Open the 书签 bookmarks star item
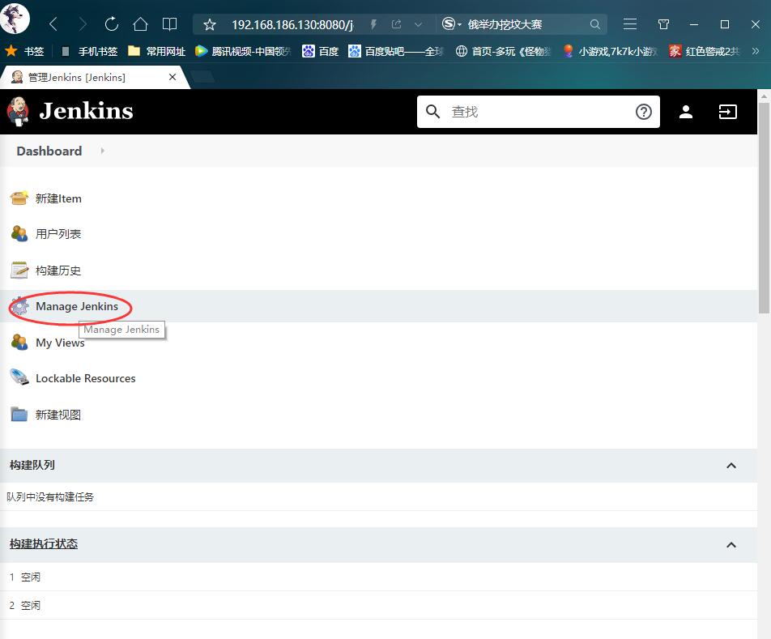Screen dimensions: 771x639 coord(24,51)
